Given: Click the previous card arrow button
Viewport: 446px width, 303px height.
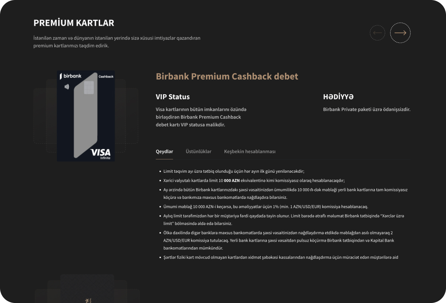Looking at the screenshot, I should (x=377, y=33).
